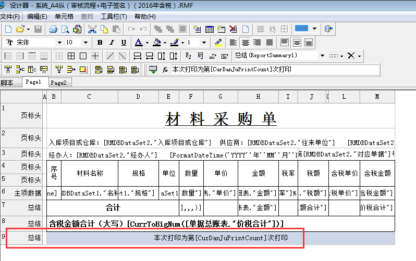416x261 pixels.
Task: Click the Print icon in toolbar
Action: pyautogui.click(x=53, y=29)
